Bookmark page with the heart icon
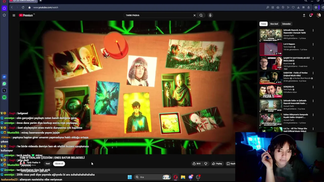Screen dimensions: 324x182 [293, 7]
